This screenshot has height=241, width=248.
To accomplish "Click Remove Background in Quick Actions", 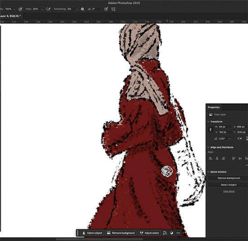I will (229, 178).
